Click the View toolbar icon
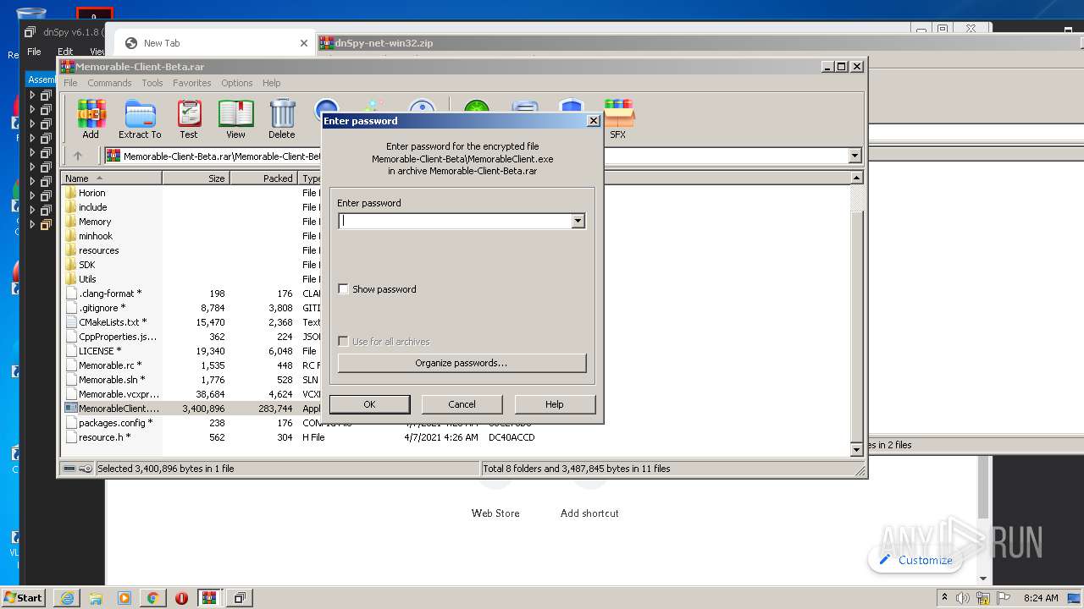 pyautogui.click(x=235, y=119)
